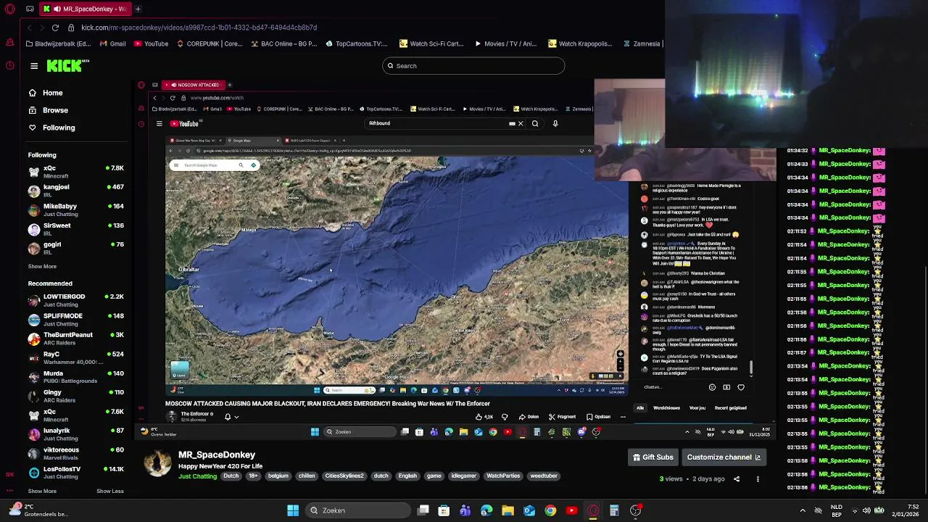Share the video via the share icon
The width and height of the screenshot is (928, 522).
pyautogui.click(x=737, y=479)
